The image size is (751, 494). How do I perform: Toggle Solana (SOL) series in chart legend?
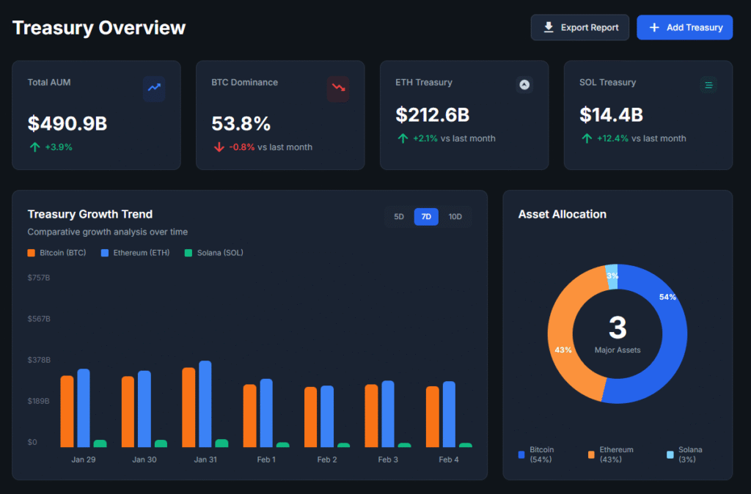[213, 253]
